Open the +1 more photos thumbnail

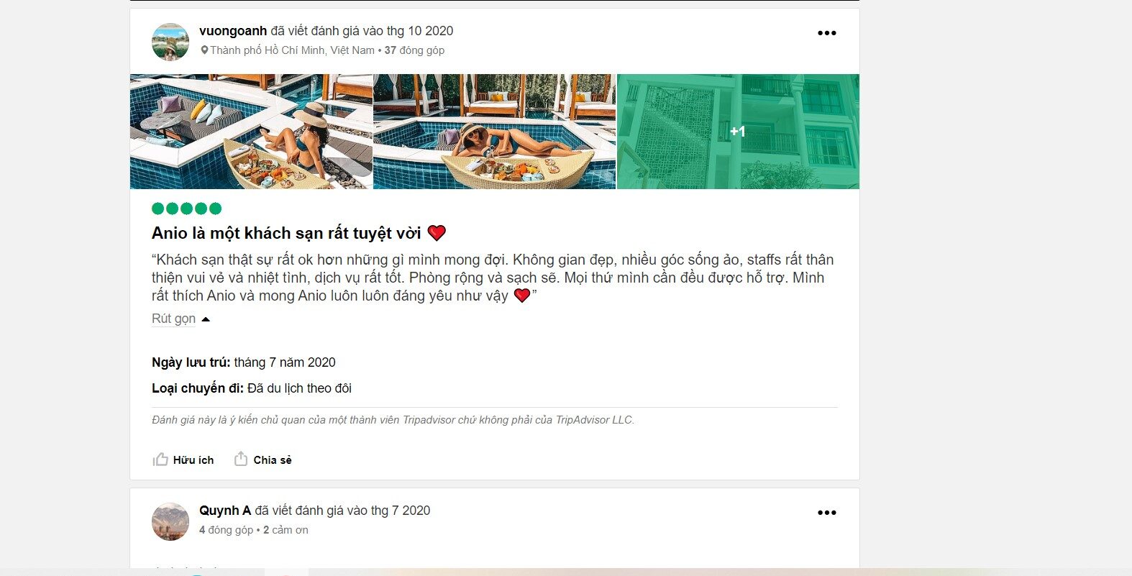(x=738, y=132)
